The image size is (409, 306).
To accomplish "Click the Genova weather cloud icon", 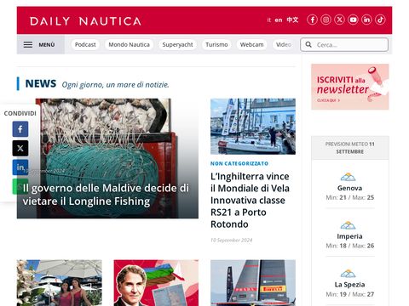I will (348, 177).
